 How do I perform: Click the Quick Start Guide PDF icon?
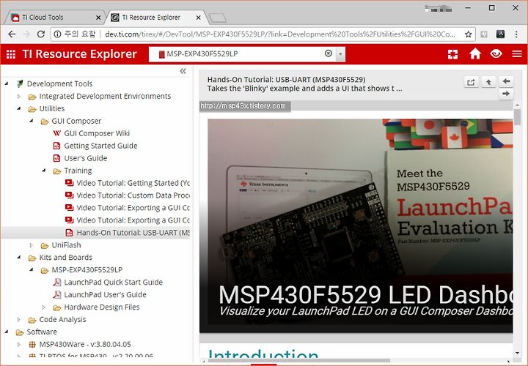point(57,283)
